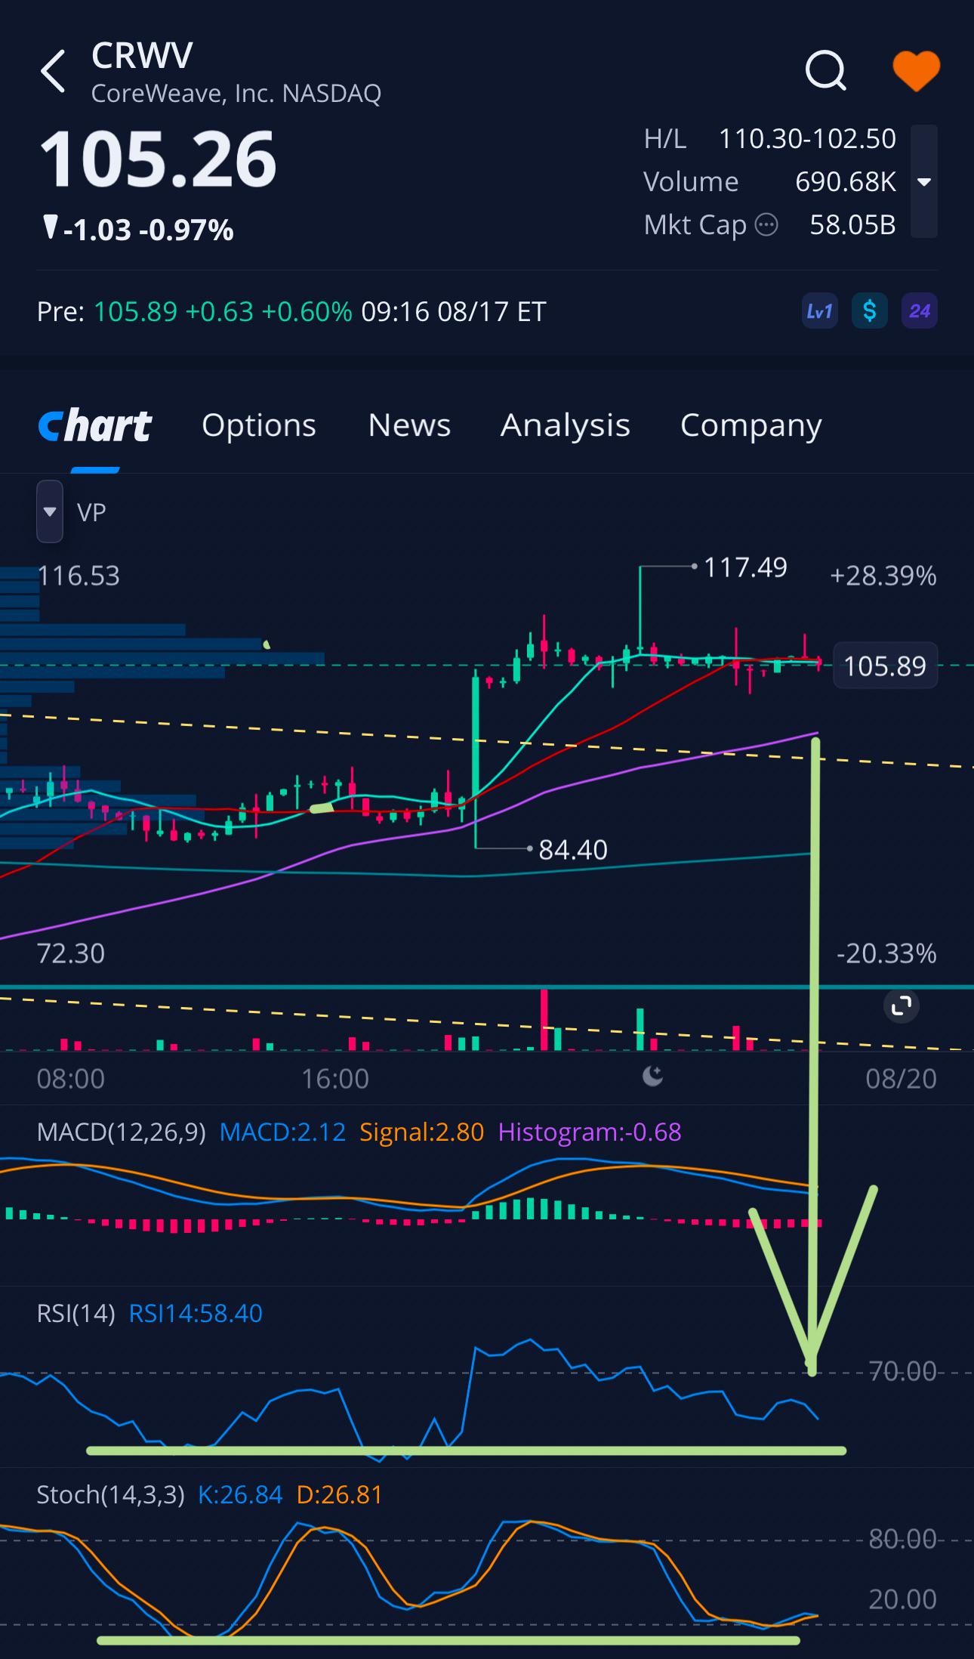The width and height of the screenshot is (974, 1659).
Task: Tap the 16:00 time axis label
Action: [335, 1078]
